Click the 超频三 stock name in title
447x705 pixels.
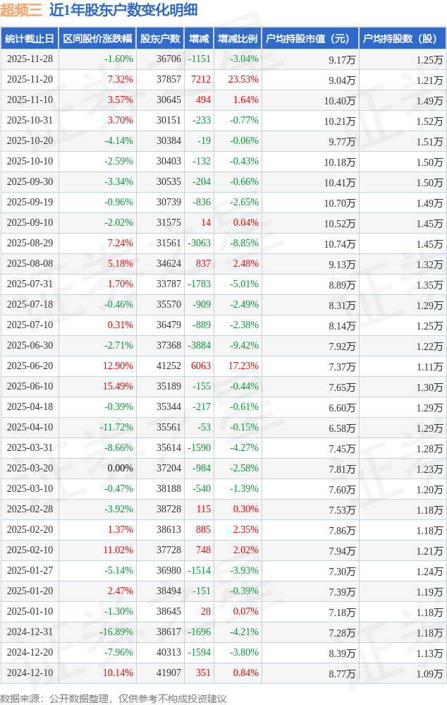(21, 11)
